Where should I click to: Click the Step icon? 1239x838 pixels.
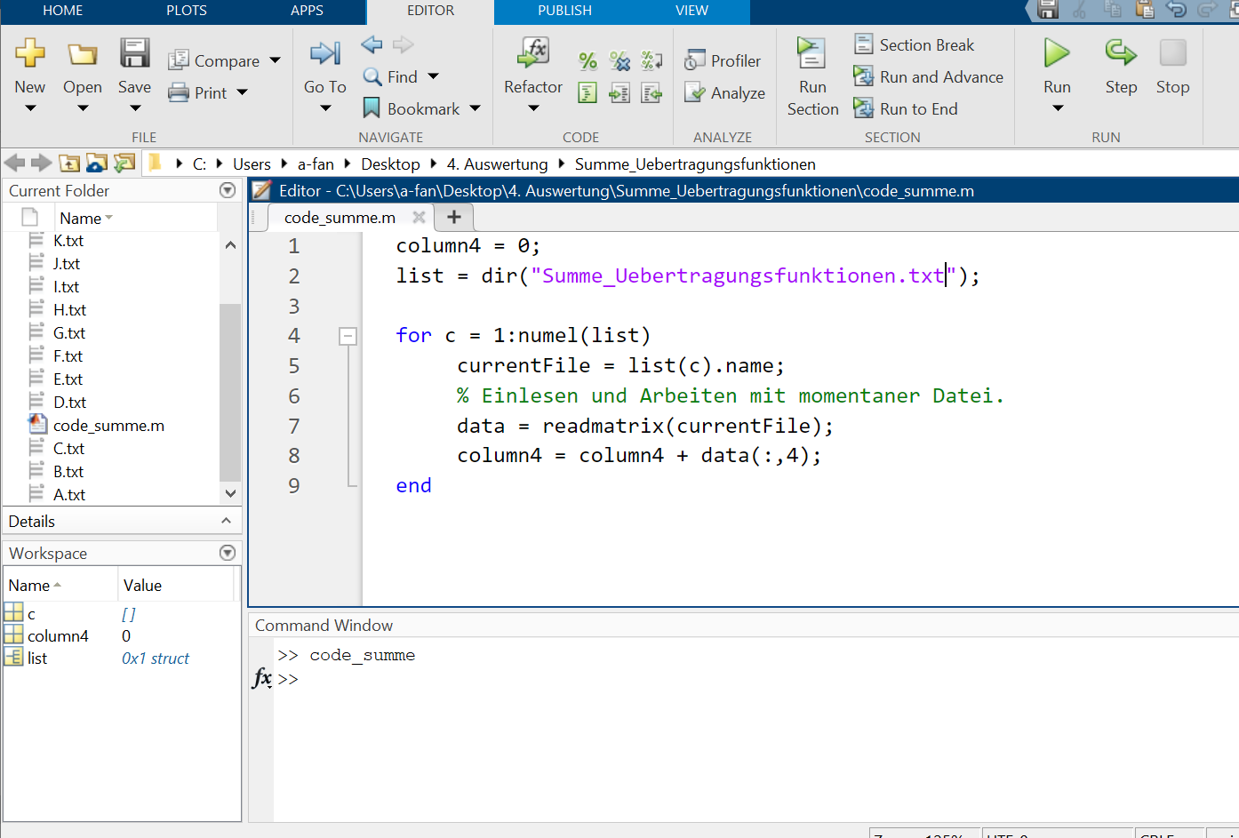click(x=1121, y=54)
